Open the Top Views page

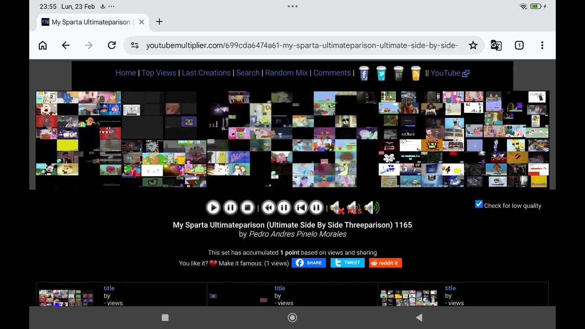(159, 73)
